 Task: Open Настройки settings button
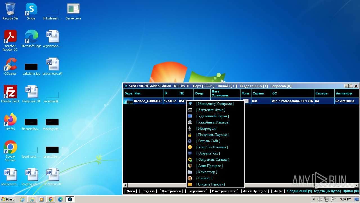[x=171, y=191]
